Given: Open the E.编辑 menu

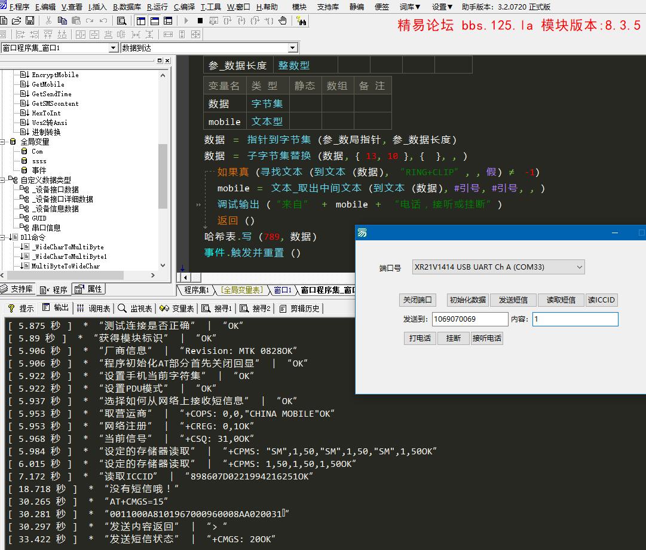Looking at the screenshot, I should pyautogui.click(x=45, y=7).
